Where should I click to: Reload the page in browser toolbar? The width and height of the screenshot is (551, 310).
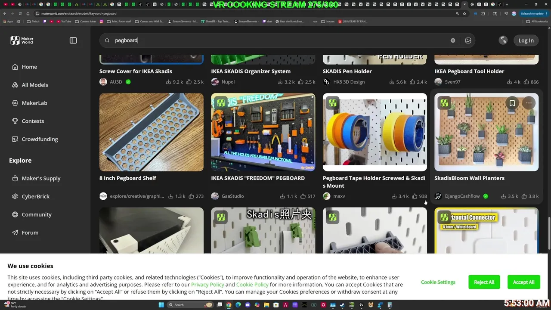[x=20, y=13]
